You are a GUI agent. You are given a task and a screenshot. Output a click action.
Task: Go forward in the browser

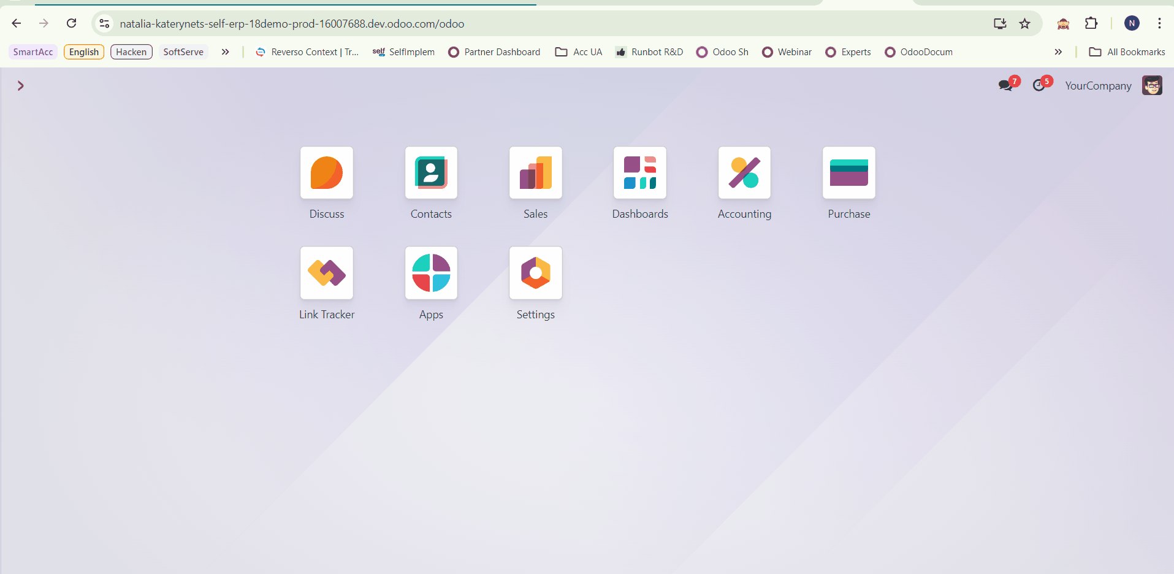coord(44,23)
